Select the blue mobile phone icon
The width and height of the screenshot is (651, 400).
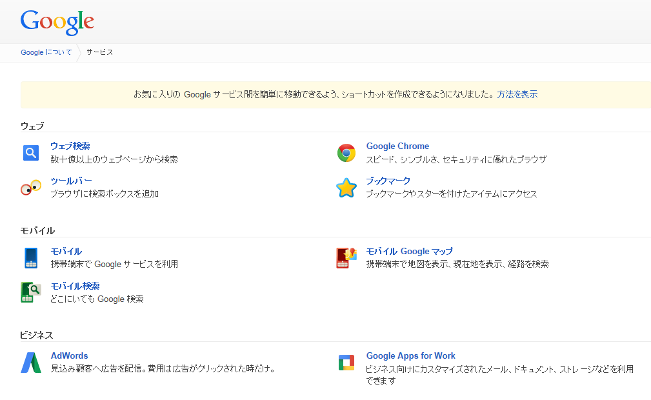click(x=30, y=257)
